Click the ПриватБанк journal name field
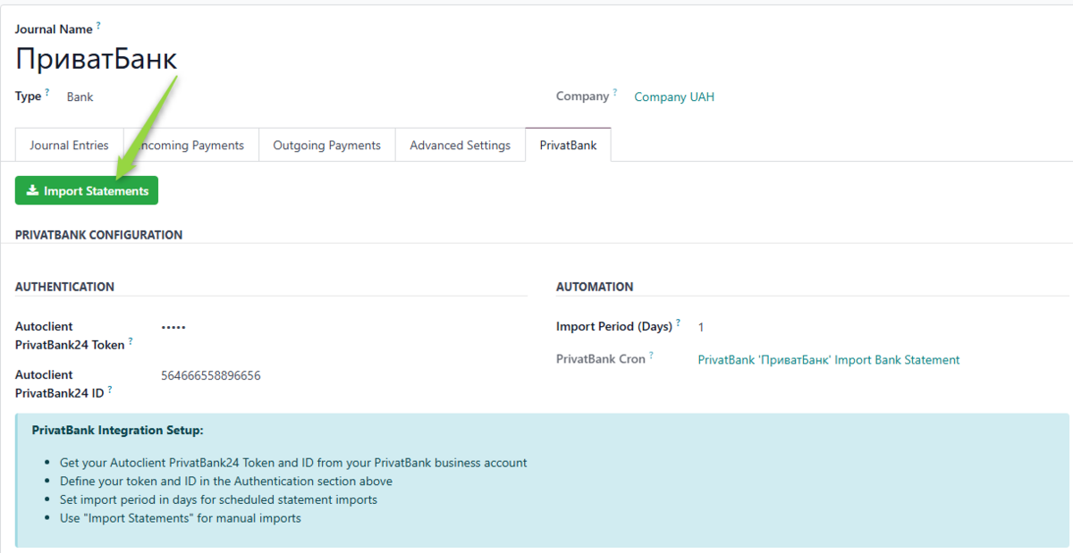 [97, 59]
